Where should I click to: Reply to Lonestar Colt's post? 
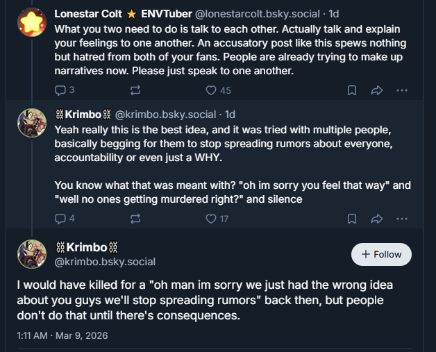[x=60, y=90]
